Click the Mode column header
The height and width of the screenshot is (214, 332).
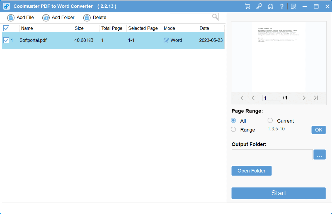tap(169, 28)
